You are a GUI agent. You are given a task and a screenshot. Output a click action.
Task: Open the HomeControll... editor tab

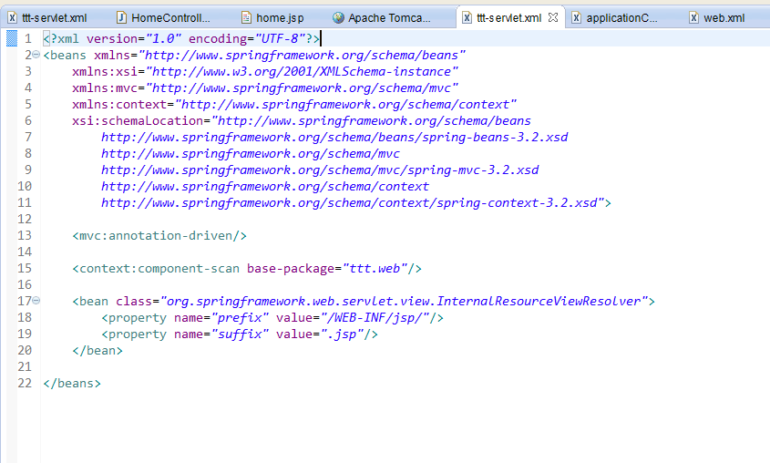[165, 18]
